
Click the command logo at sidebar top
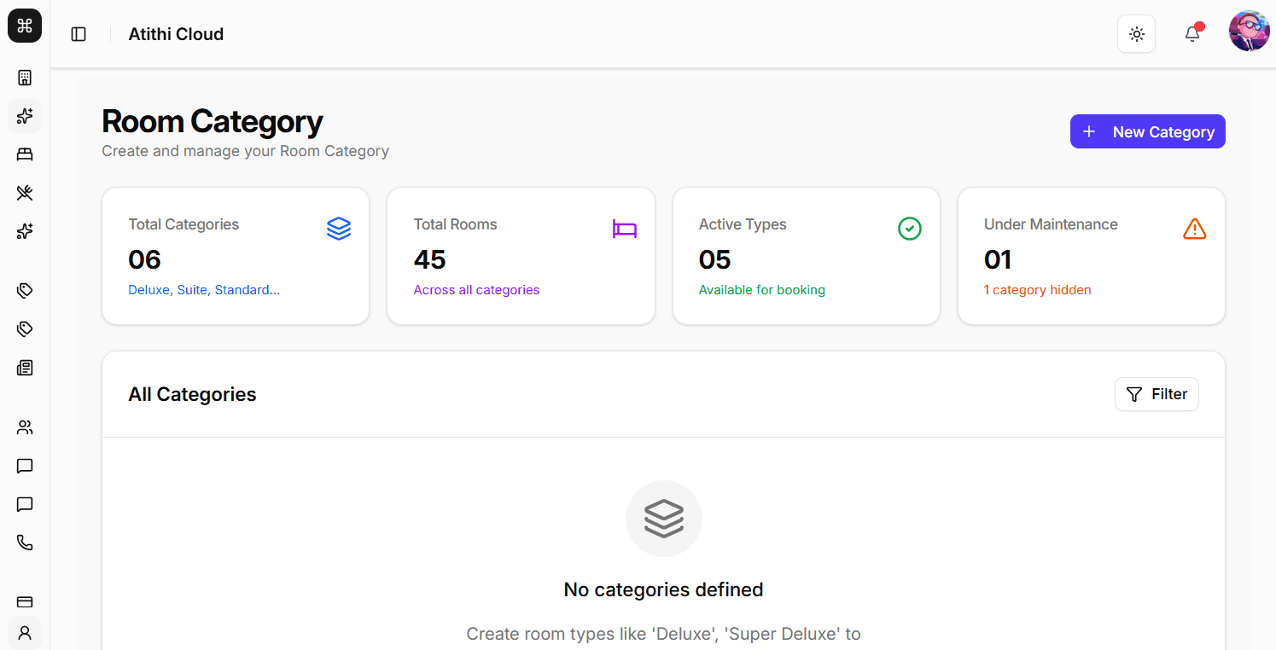(25, 26)
